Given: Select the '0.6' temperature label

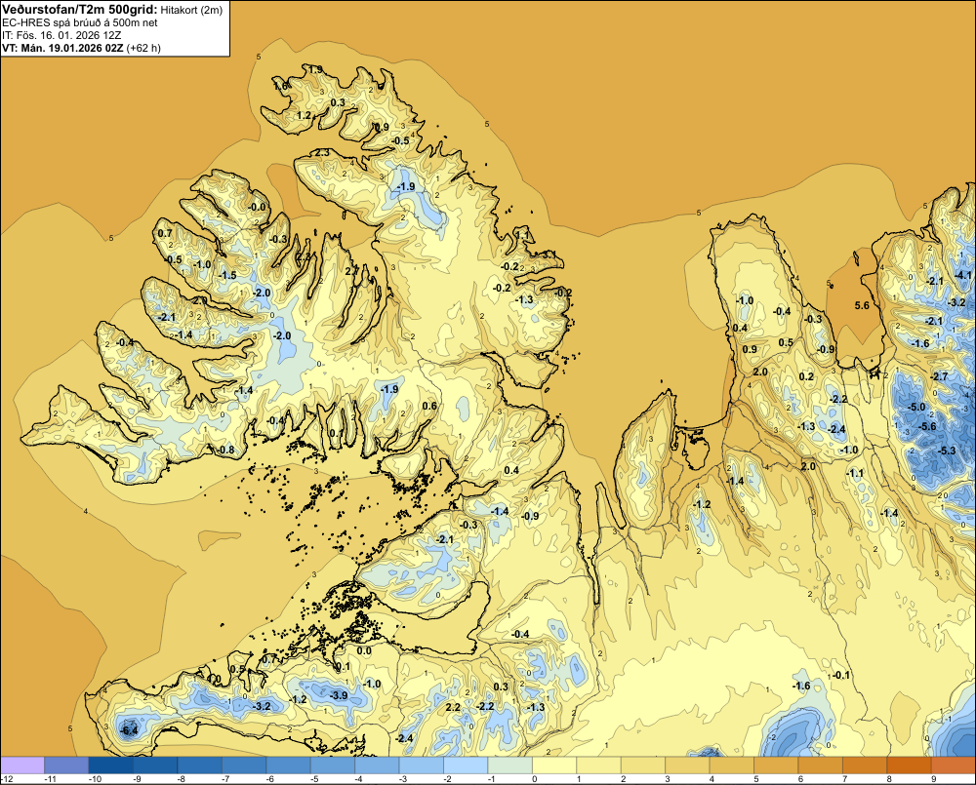Looking at the screenshot, I should [429, 406].
